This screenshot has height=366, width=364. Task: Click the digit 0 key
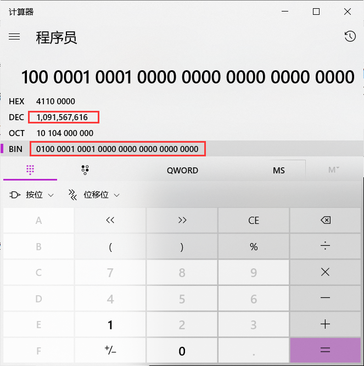182,350
